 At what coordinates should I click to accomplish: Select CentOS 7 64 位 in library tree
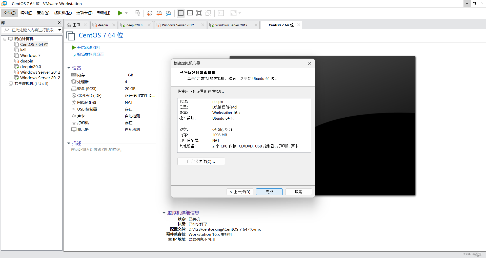tap(34, 45)
